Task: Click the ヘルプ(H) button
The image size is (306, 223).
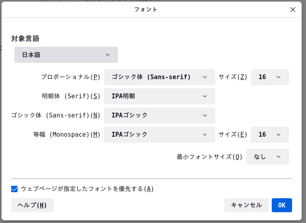Action: 32,205
